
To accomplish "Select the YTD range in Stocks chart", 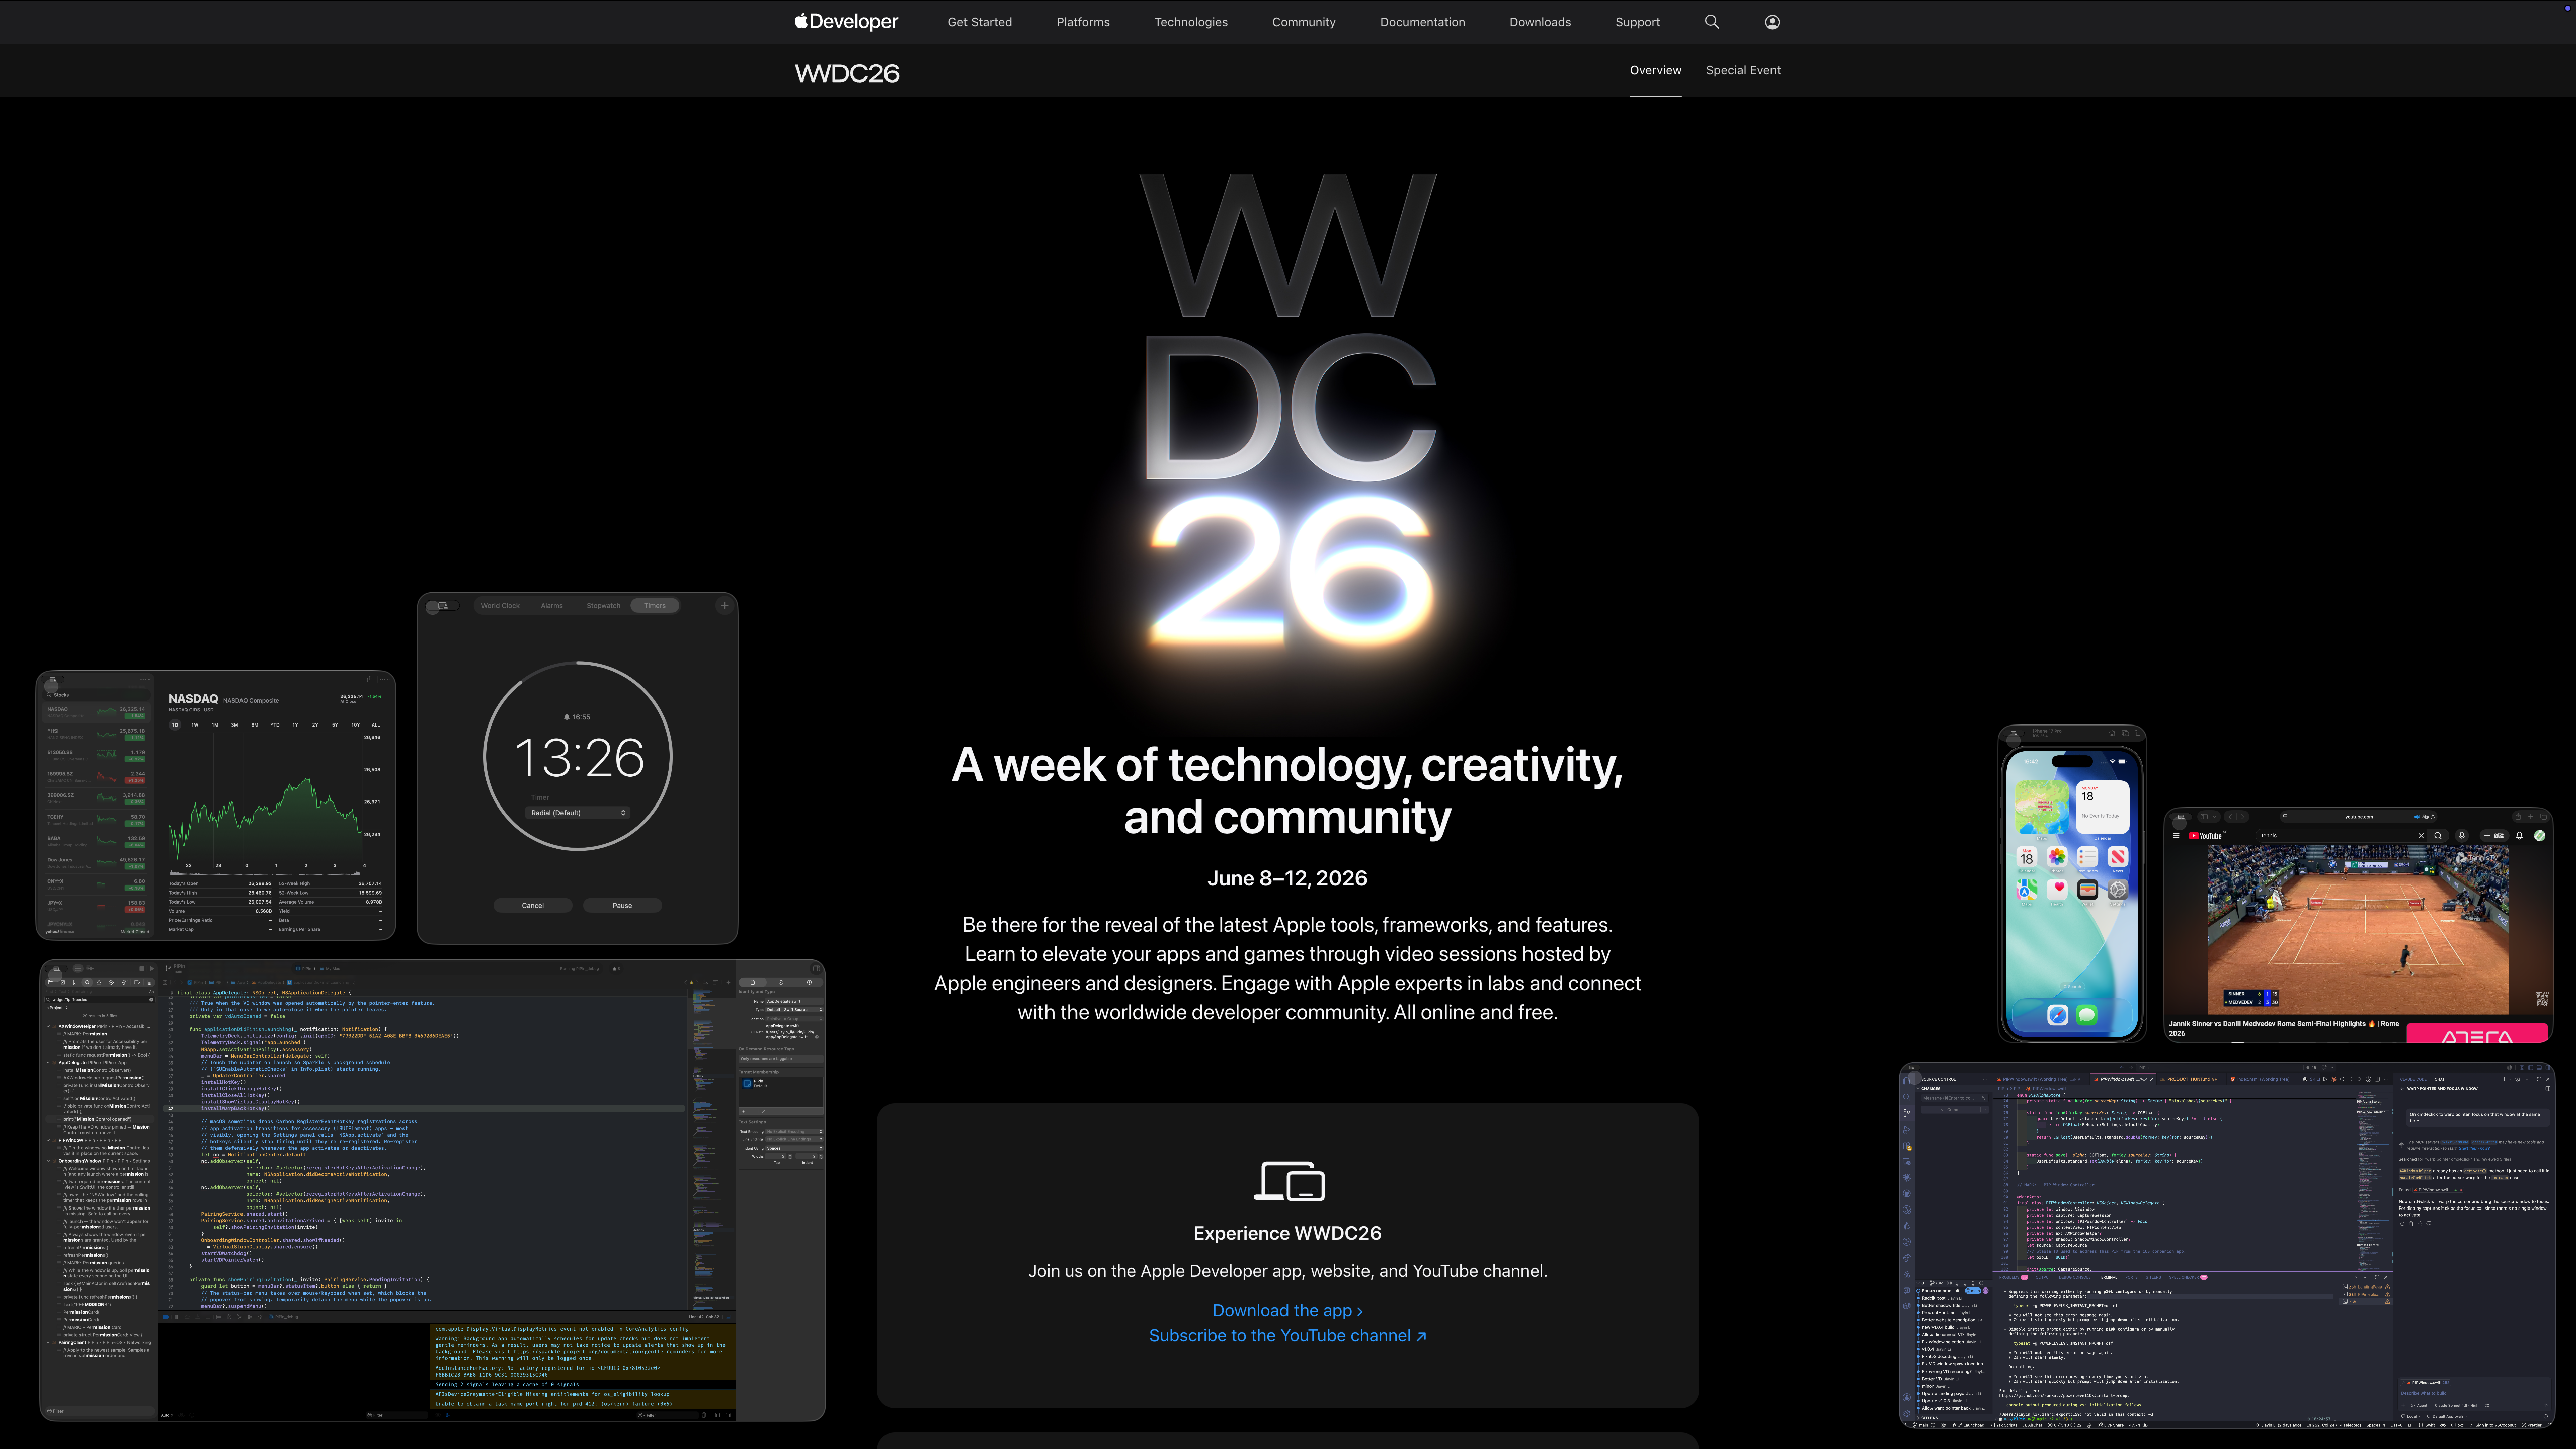I will click(x=275, y=725).
